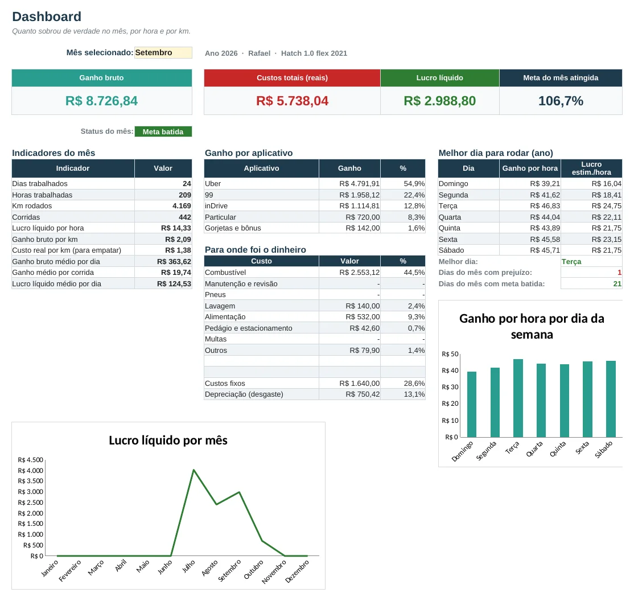Click Sexta ganho por hora R$ 45,58
The image size is (634, 601).
tap(530, 240)
